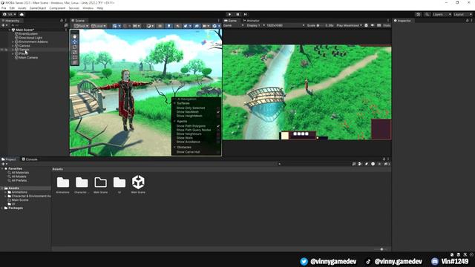Viewport: 475px width, 267px height.
Task: Expand the Canvas object in Hierarchy
Action: (13, 46)
